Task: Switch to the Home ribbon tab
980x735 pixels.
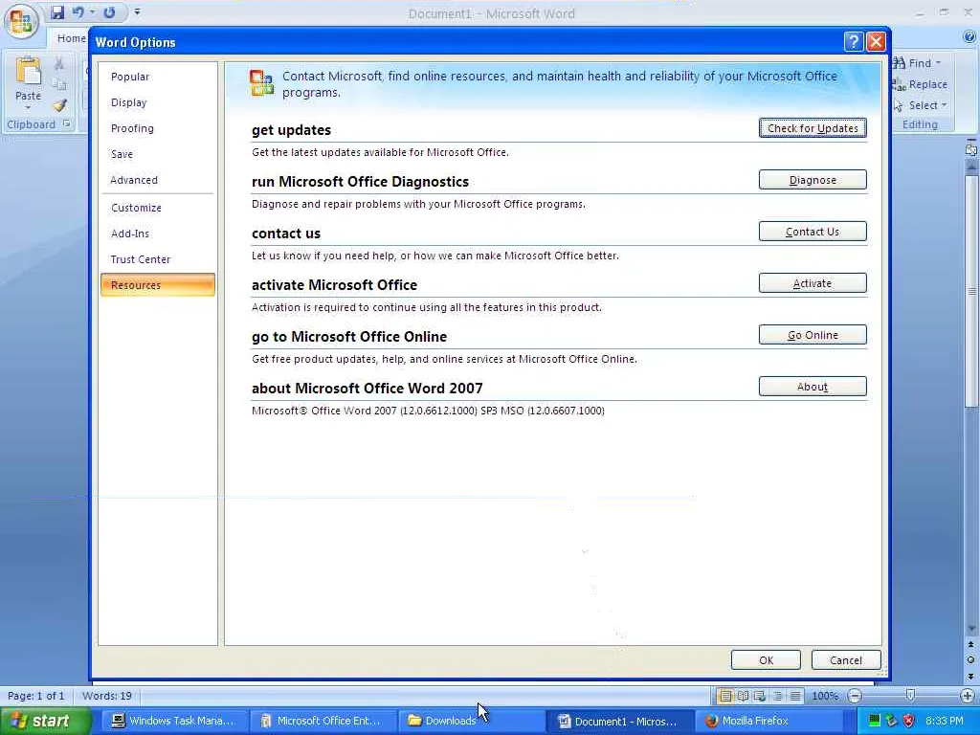Action: pos(71,38)
